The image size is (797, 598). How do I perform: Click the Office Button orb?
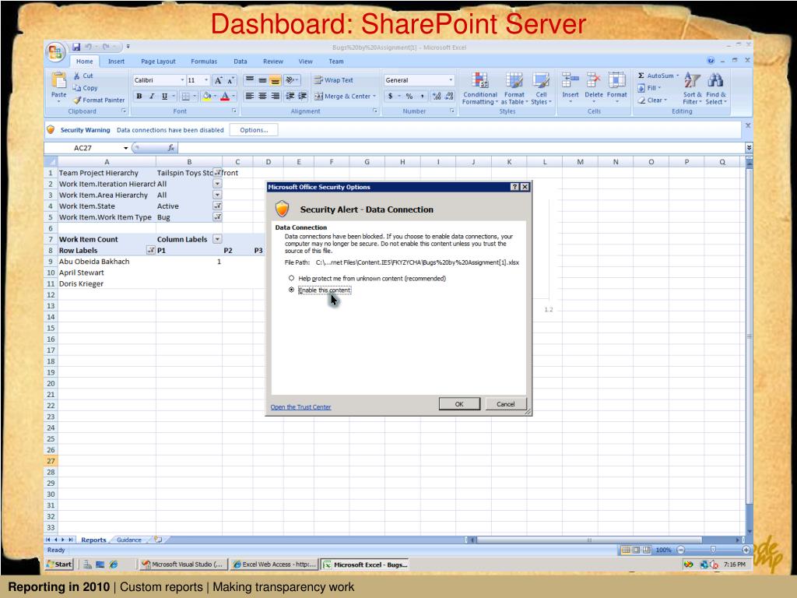pyautogui.click(x=55, y=52)
